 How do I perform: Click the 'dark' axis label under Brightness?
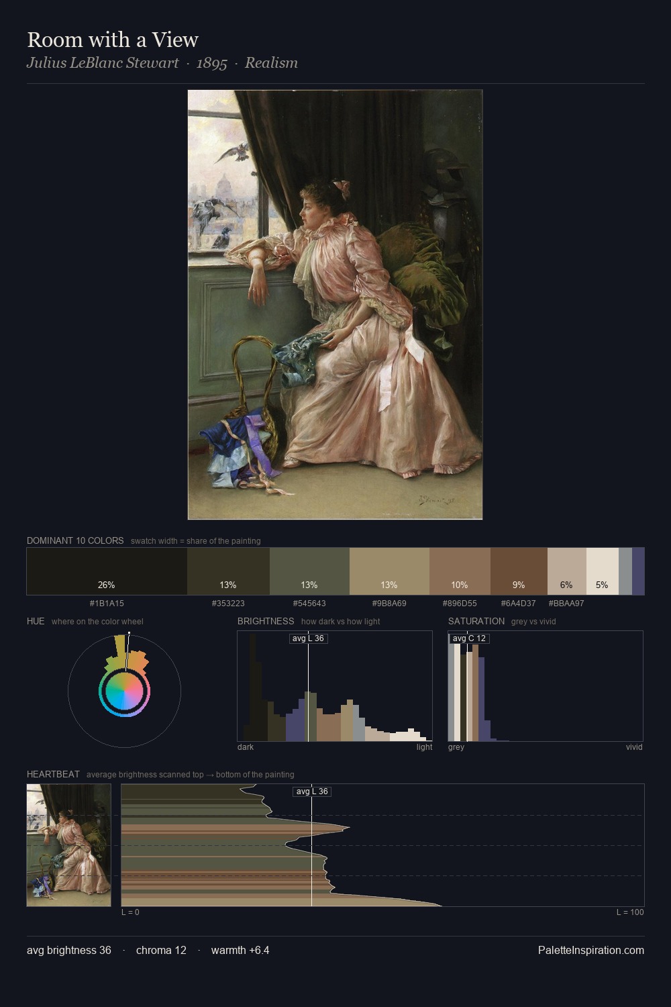point(246,747)
